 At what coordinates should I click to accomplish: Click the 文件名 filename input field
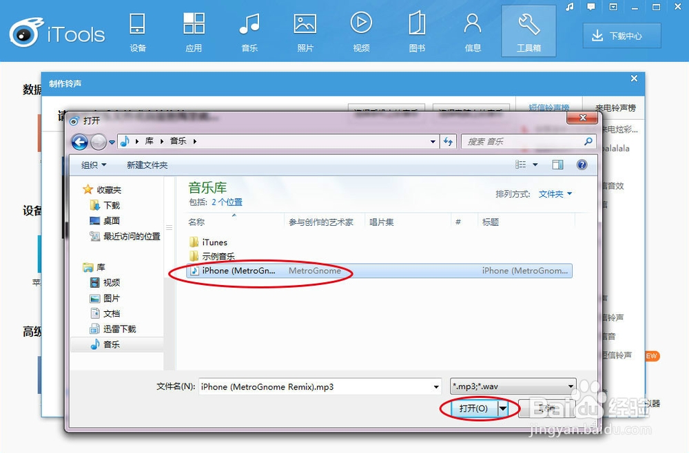tap(315, 387)
